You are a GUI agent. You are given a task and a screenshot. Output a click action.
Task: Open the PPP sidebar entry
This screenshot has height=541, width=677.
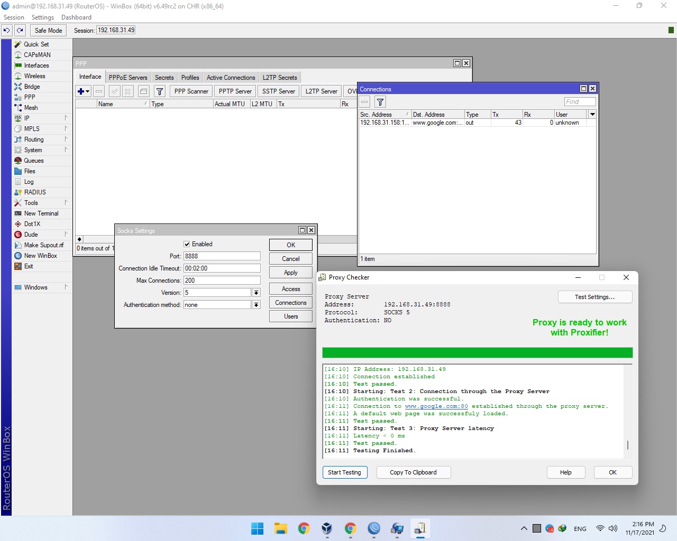point(30,97)
